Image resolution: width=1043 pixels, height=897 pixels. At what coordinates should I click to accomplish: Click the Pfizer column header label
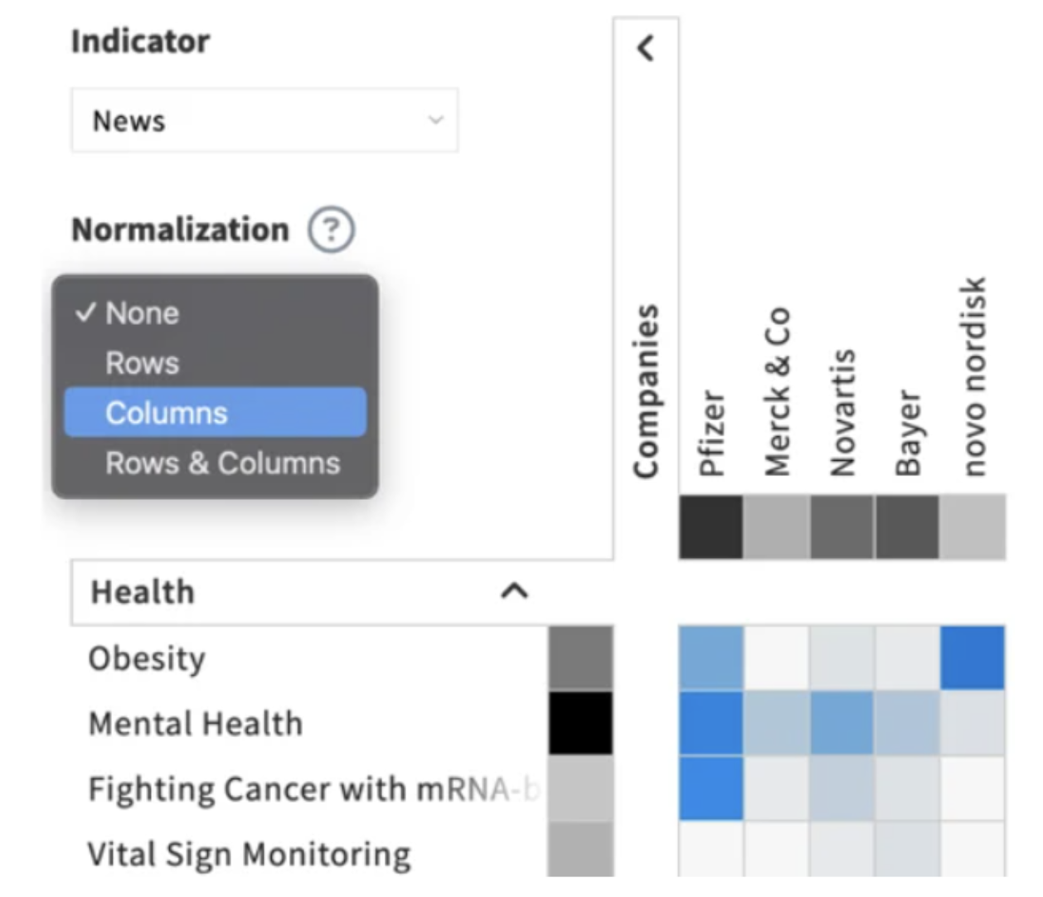point(711,433)
